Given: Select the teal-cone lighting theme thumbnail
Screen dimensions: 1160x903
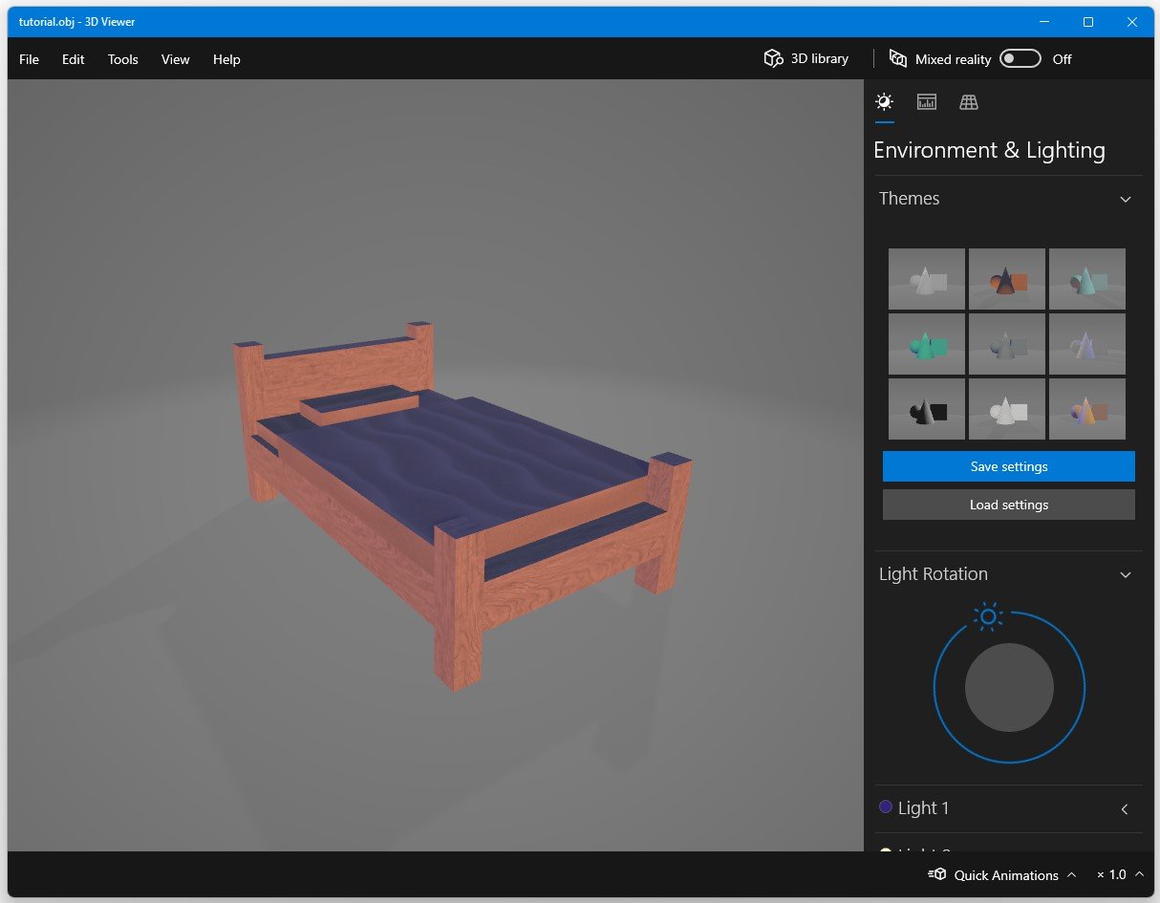Looking at the screenshot, I should pos(1086,278).
